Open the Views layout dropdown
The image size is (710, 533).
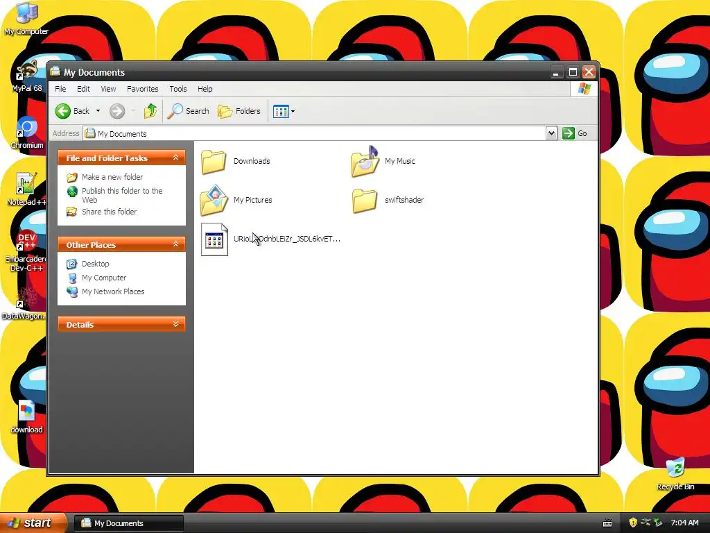coord(284,111)
